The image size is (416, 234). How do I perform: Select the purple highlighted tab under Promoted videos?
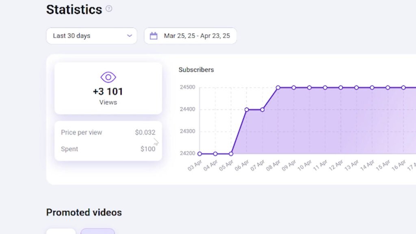pos(97,231)
